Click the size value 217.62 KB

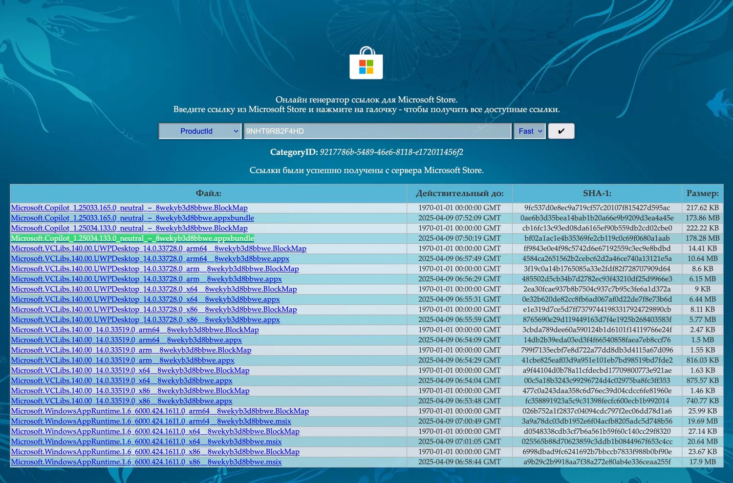[x=703, y=208]
